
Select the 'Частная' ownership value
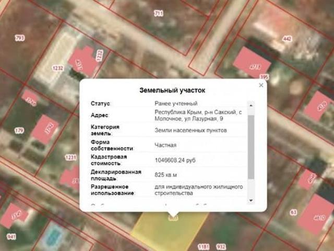165,145
